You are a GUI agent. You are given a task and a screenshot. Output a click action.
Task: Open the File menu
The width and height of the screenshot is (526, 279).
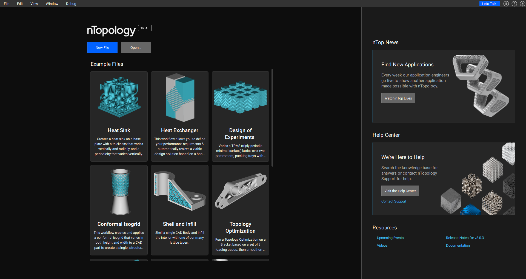[x=7, y=4]
